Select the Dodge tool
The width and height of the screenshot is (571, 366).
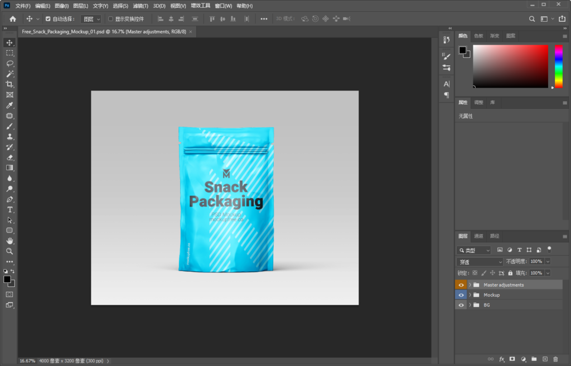(x=9, y=189)
